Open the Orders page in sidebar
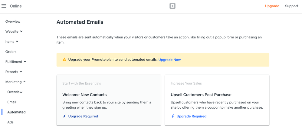Viewport: 302px width, 131px height. point(11,52)
